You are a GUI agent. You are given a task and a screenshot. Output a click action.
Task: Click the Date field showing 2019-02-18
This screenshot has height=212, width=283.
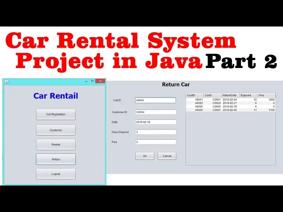(x=156, y=122)
